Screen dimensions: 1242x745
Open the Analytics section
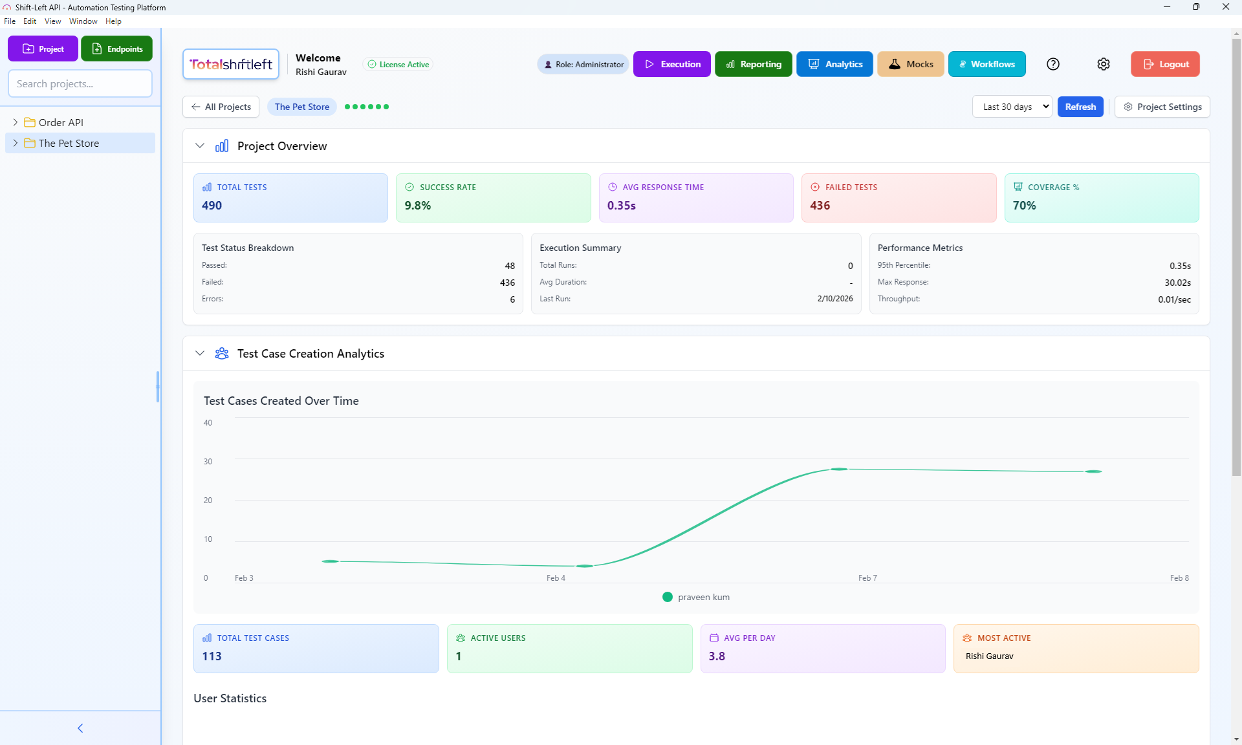point(834,64)
